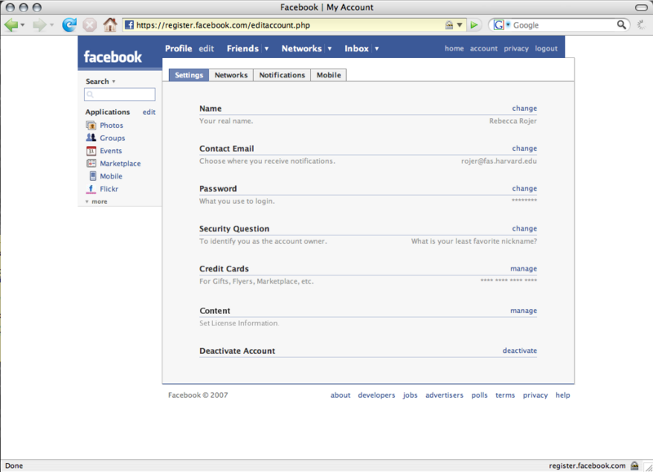The width and height of the screenshot is (653, 472).
Task: Switch to the Notifications tab
Action: click(x=282, y=75)
